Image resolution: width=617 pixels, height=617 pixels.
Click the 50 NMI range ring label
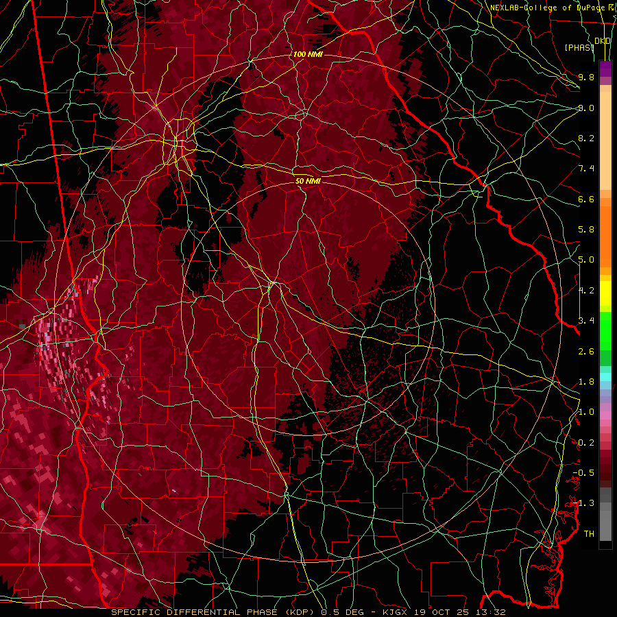pos(308,181)
